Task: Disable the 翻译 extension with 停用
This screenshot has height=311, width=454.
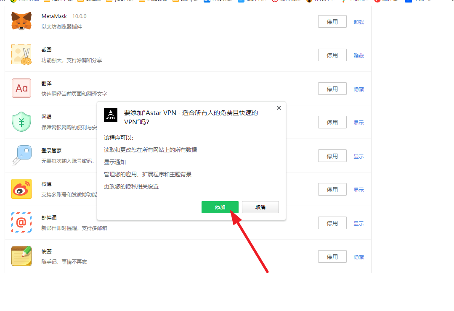Action: [332, 89]
